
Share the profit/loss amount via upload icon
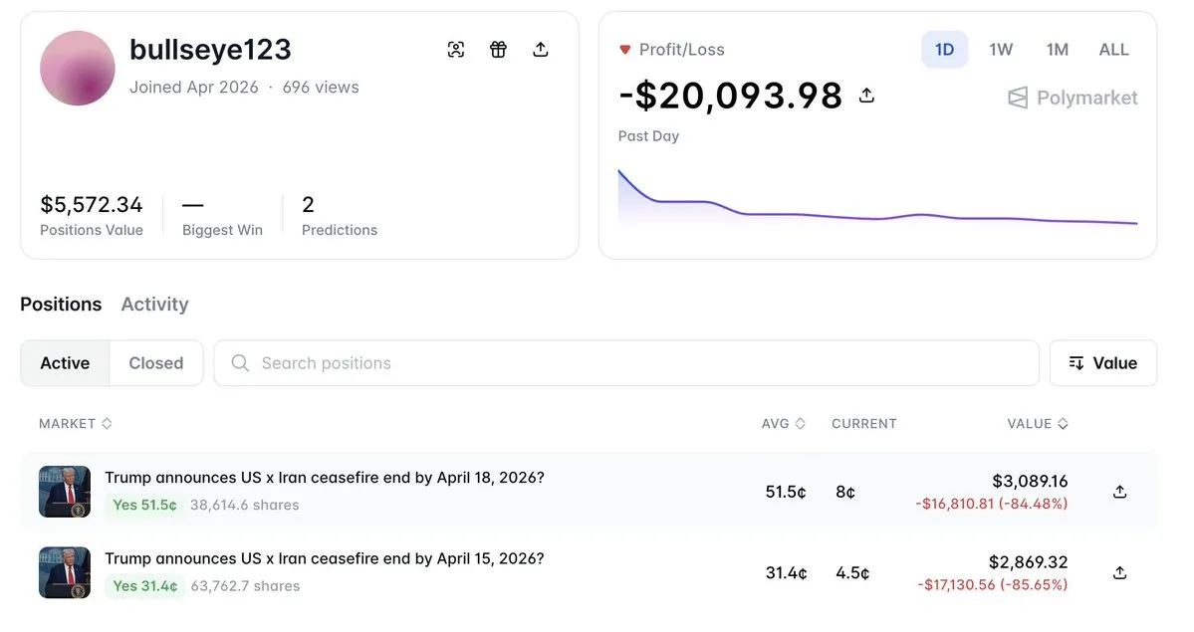point(866,96)
